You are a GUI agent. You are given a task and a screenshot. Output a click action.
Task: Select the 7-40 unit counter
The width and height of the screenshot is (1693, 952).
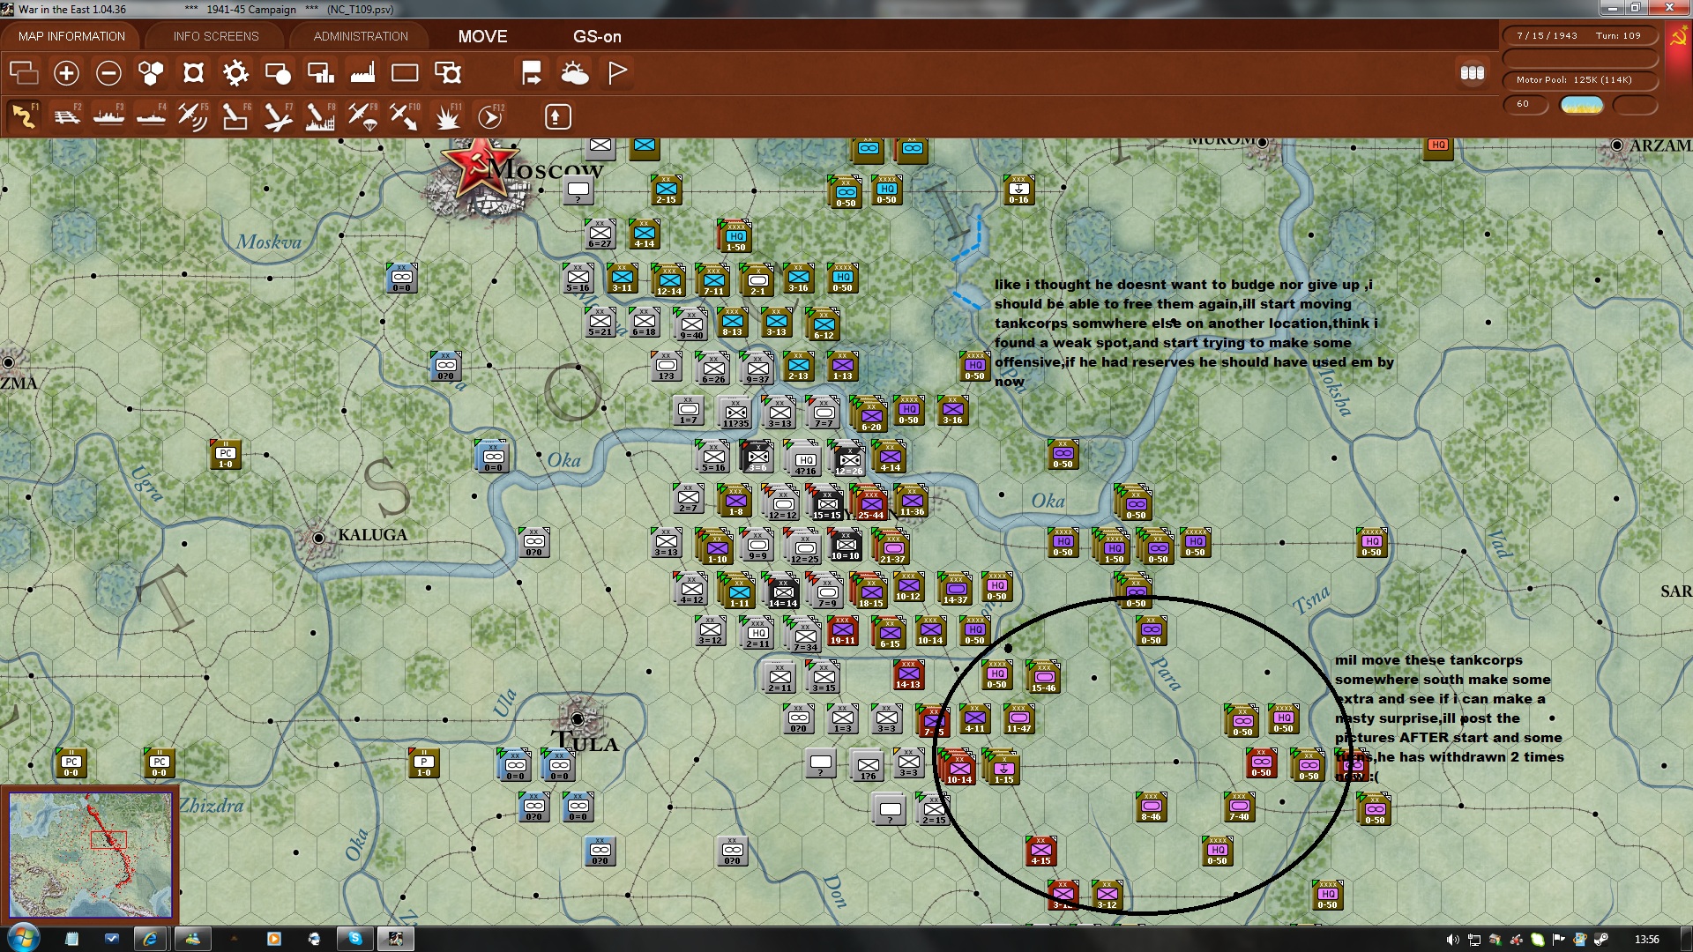[x=1239, y=807]
